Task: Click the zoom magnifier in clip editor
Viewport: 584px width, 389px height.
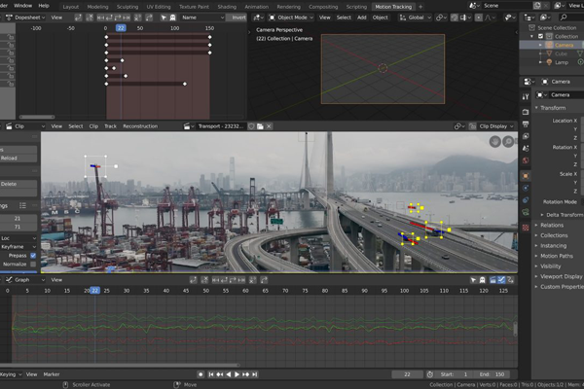Action: point(508,141)
